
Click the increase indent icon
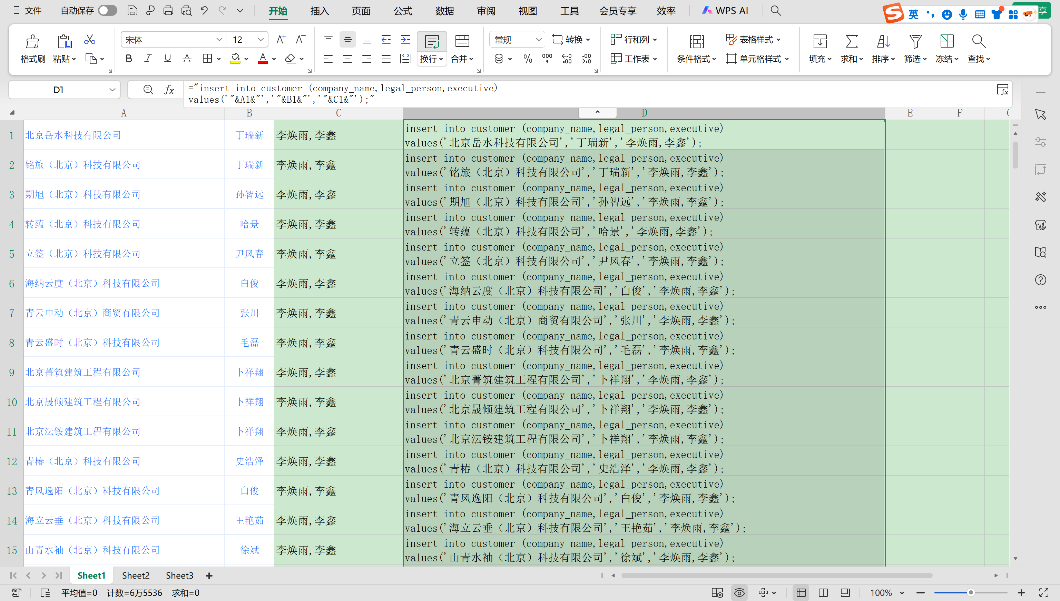coord(405,40)
